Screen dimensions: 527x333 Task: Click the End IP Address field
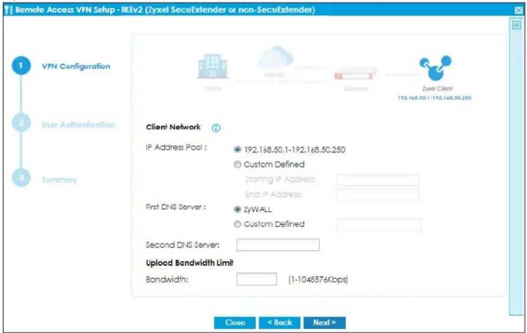(378, 195)
